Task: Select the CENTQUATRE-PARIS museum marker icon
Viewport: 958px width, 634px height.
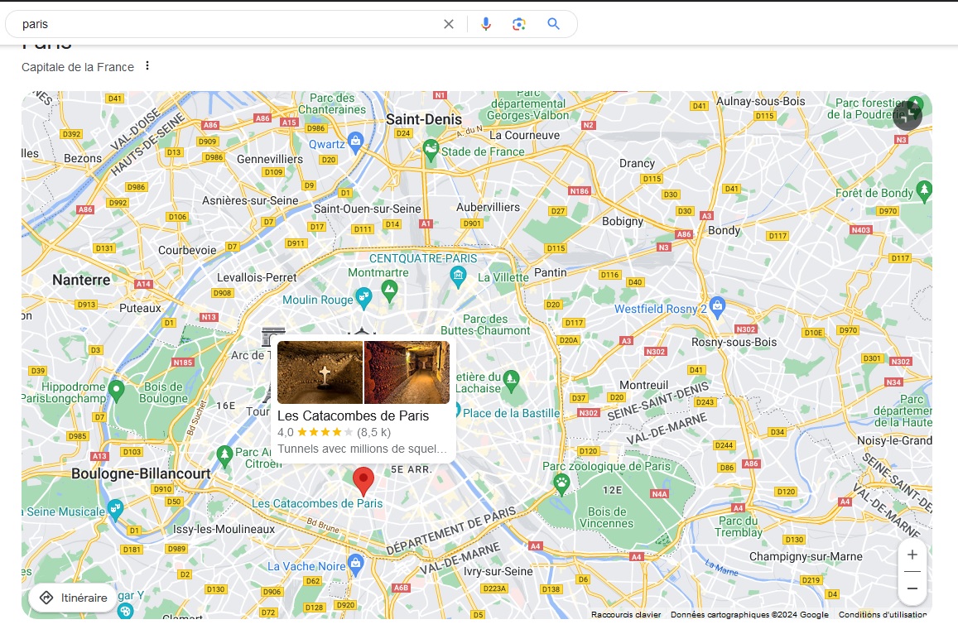Action: (x=458, y=276)
